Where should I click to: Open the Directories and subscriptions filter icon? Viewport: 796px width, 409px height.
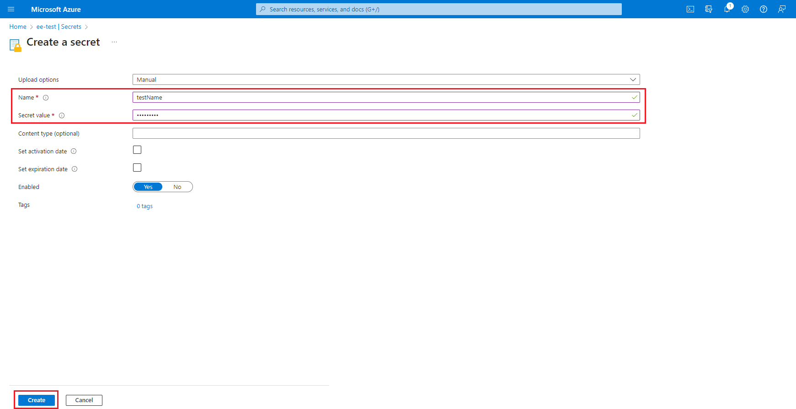point(709,9)
